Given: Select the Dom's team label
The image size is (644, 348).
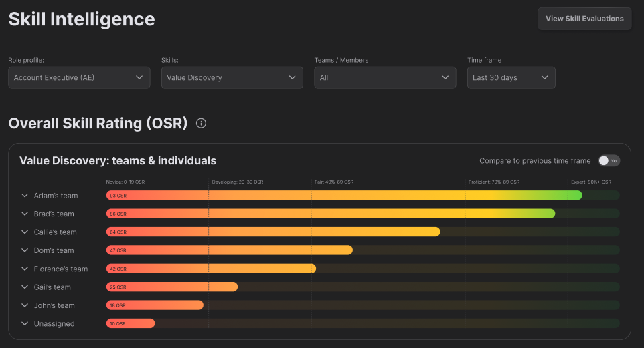Looking at the screenshot, I should (54, 250).
